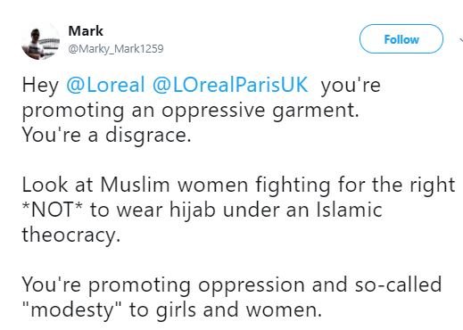Visit the @LOrealParisUK mention
Screen dimensions: 463x330
point(230,85)
